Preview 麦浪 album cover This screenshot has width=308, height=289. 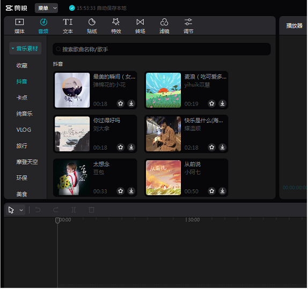pyautogui.click(x=164, y=90)
